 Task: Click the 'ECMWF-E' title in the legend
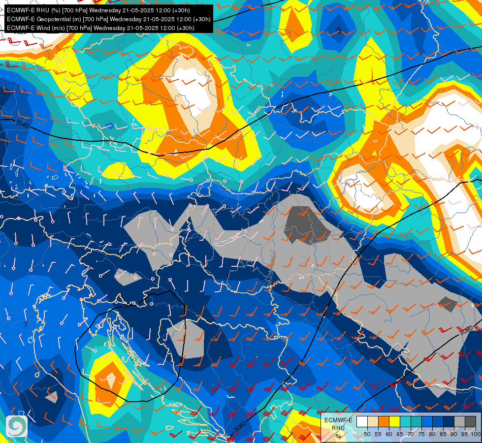338,420
